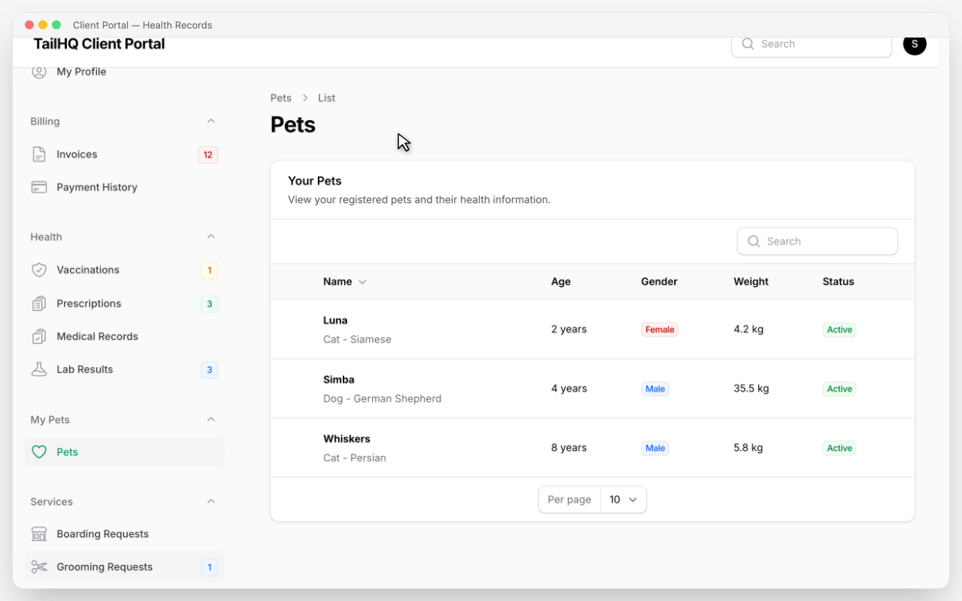Open Payment History from sidebar
This screenshot has width=962, height=601.
pos(97,187)
